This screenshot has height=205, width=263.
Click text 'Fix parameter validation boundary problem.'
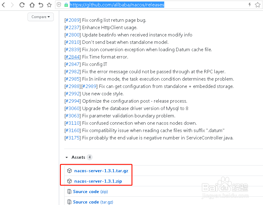coord(129,116)
